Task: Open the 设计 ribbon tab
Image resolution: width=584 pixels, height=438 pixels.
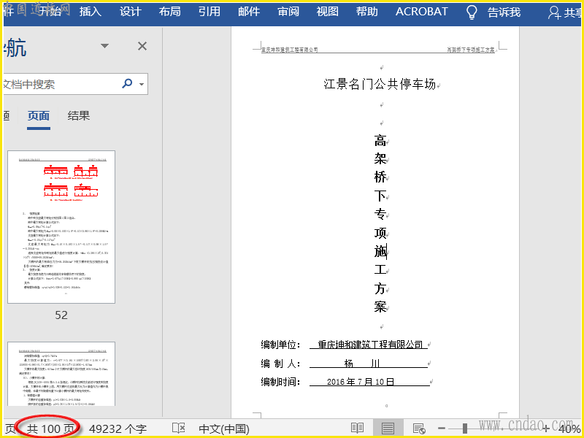Action: click(x=131, y=12)
